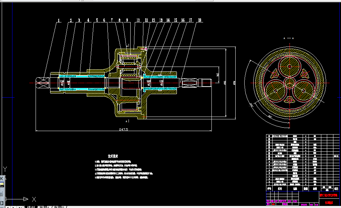Switch to the 布局1 layout tab
The width and height of the screenshot is (341, 208).
pos(45,207)
